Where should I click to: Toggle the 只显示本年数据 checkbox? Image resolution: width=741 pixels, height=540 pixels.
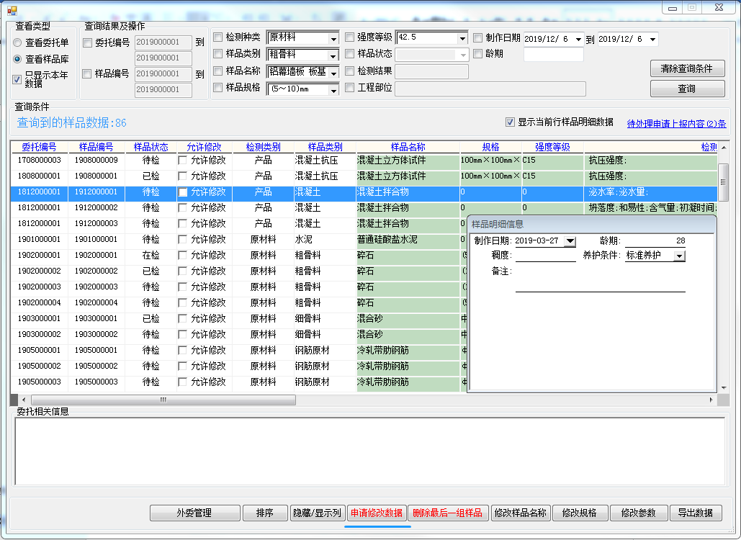click(17, 79)
